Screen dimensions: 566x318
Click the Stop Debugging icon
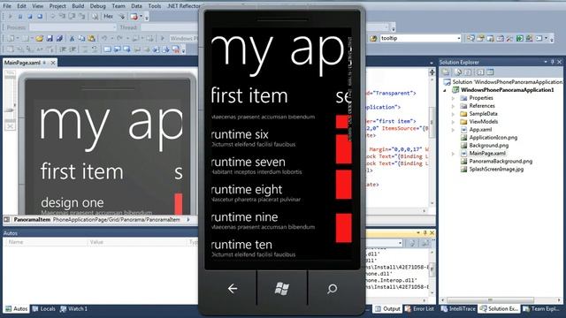click(x=30, y=16)
